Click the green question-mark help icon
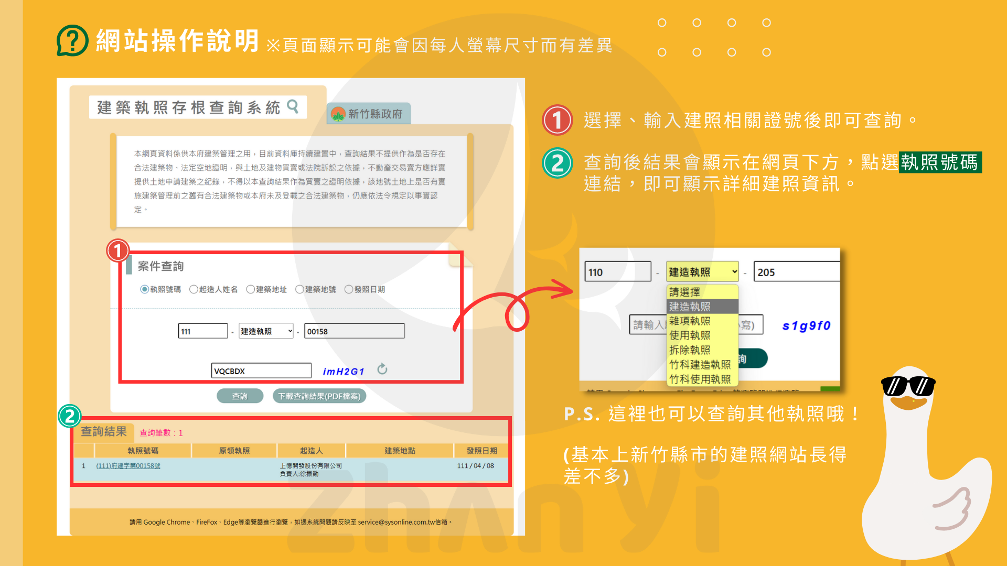 (72, 40)
